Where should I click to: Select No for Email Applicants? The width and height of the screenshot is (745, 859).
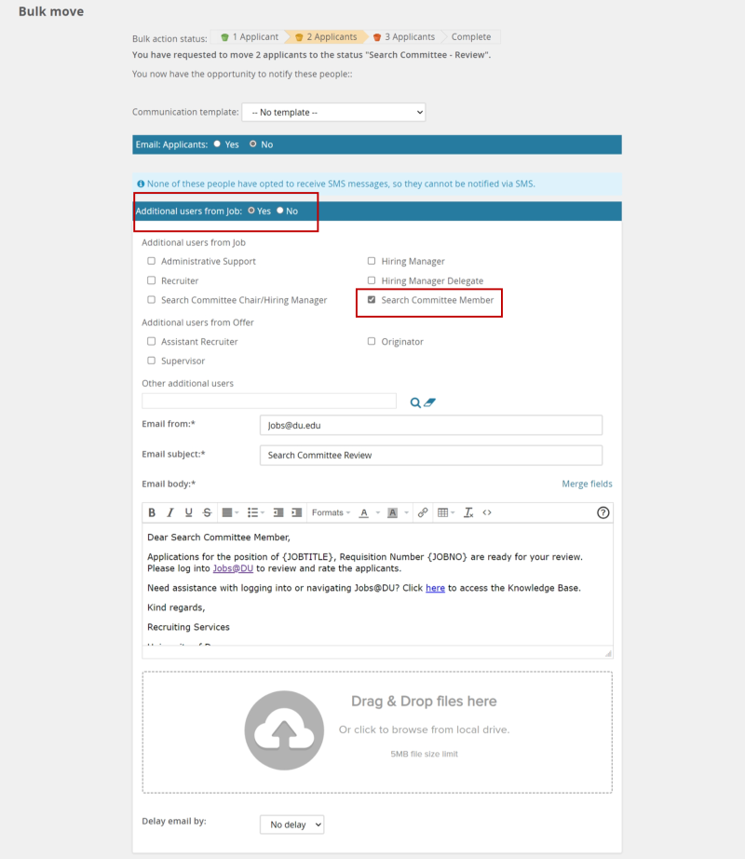pos(255,144)
